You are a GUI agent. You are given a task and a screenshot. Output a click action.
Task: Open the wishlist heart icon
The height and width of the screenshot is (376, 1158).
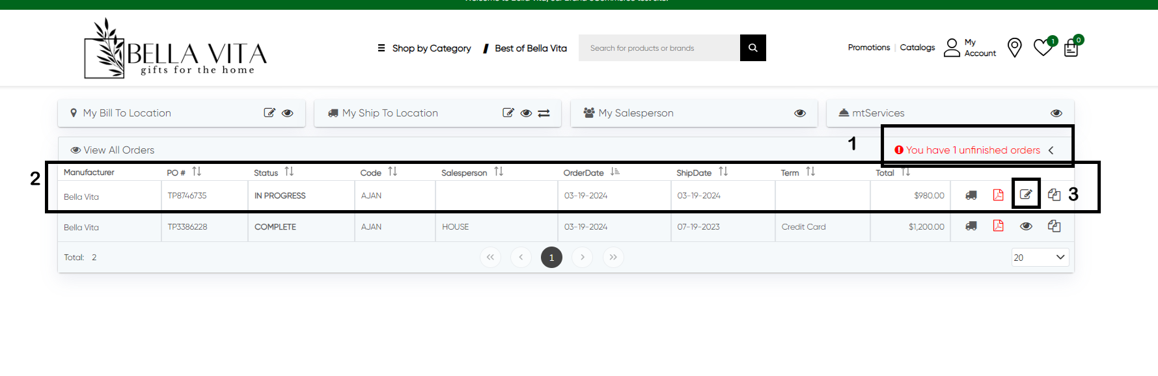[1043, 47]
